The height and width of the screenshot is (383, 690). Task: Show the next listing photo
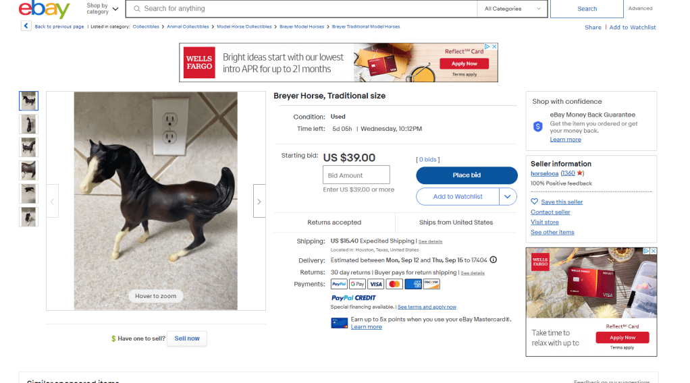259,201
